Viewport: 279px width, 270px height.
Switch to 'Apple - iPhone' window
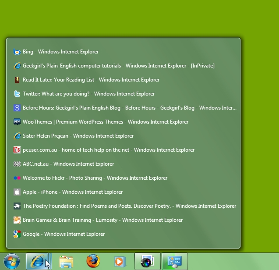click(124, 192)
